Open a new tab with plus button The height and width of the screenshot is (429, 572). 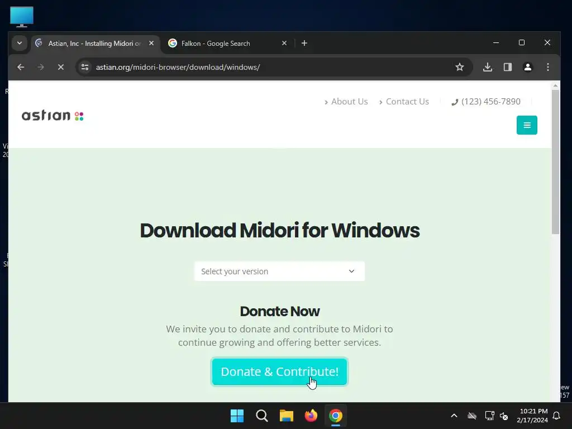click(304, 43)
